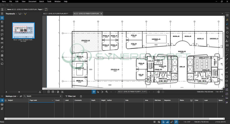Toggle hide markups eye icon in Markups List
This screenshot has width=230, height=124.
21,96
